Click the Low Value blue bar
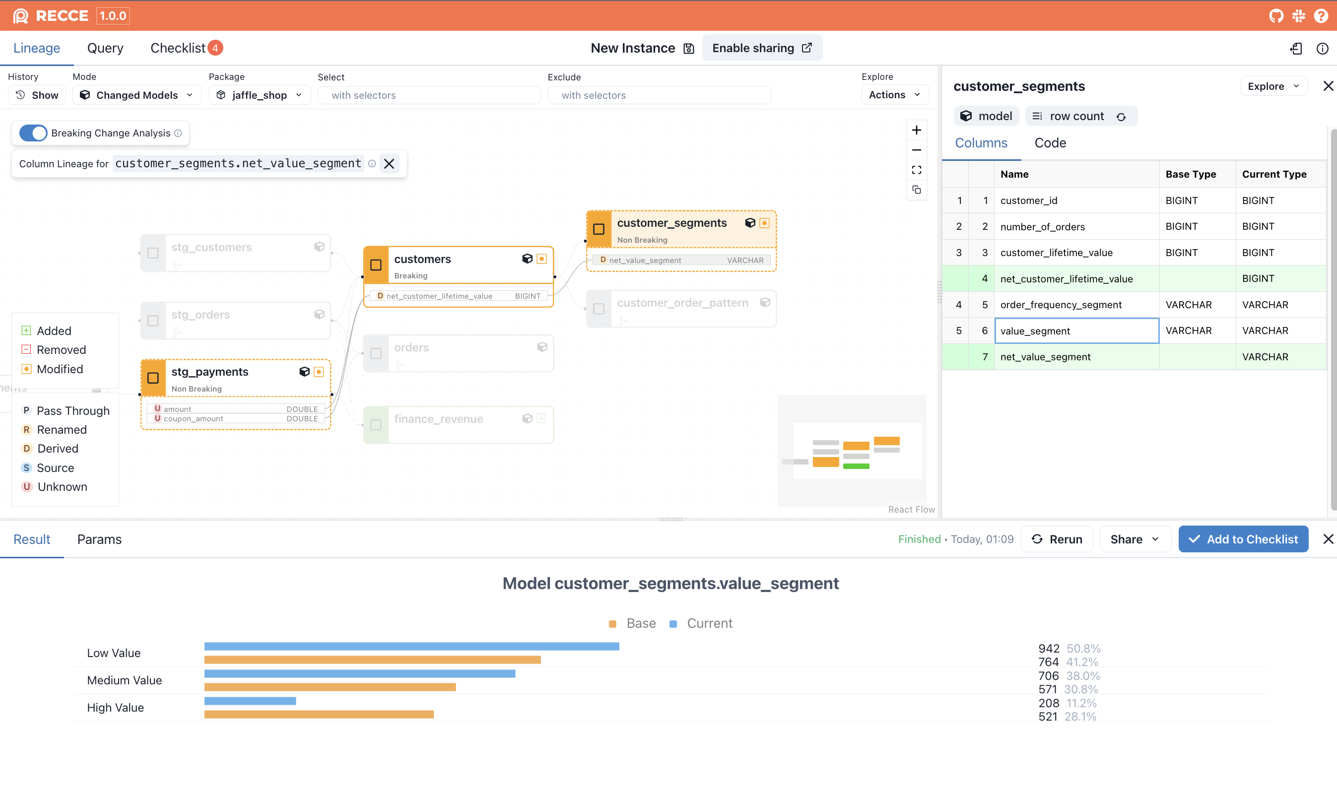 coord(411,646)
